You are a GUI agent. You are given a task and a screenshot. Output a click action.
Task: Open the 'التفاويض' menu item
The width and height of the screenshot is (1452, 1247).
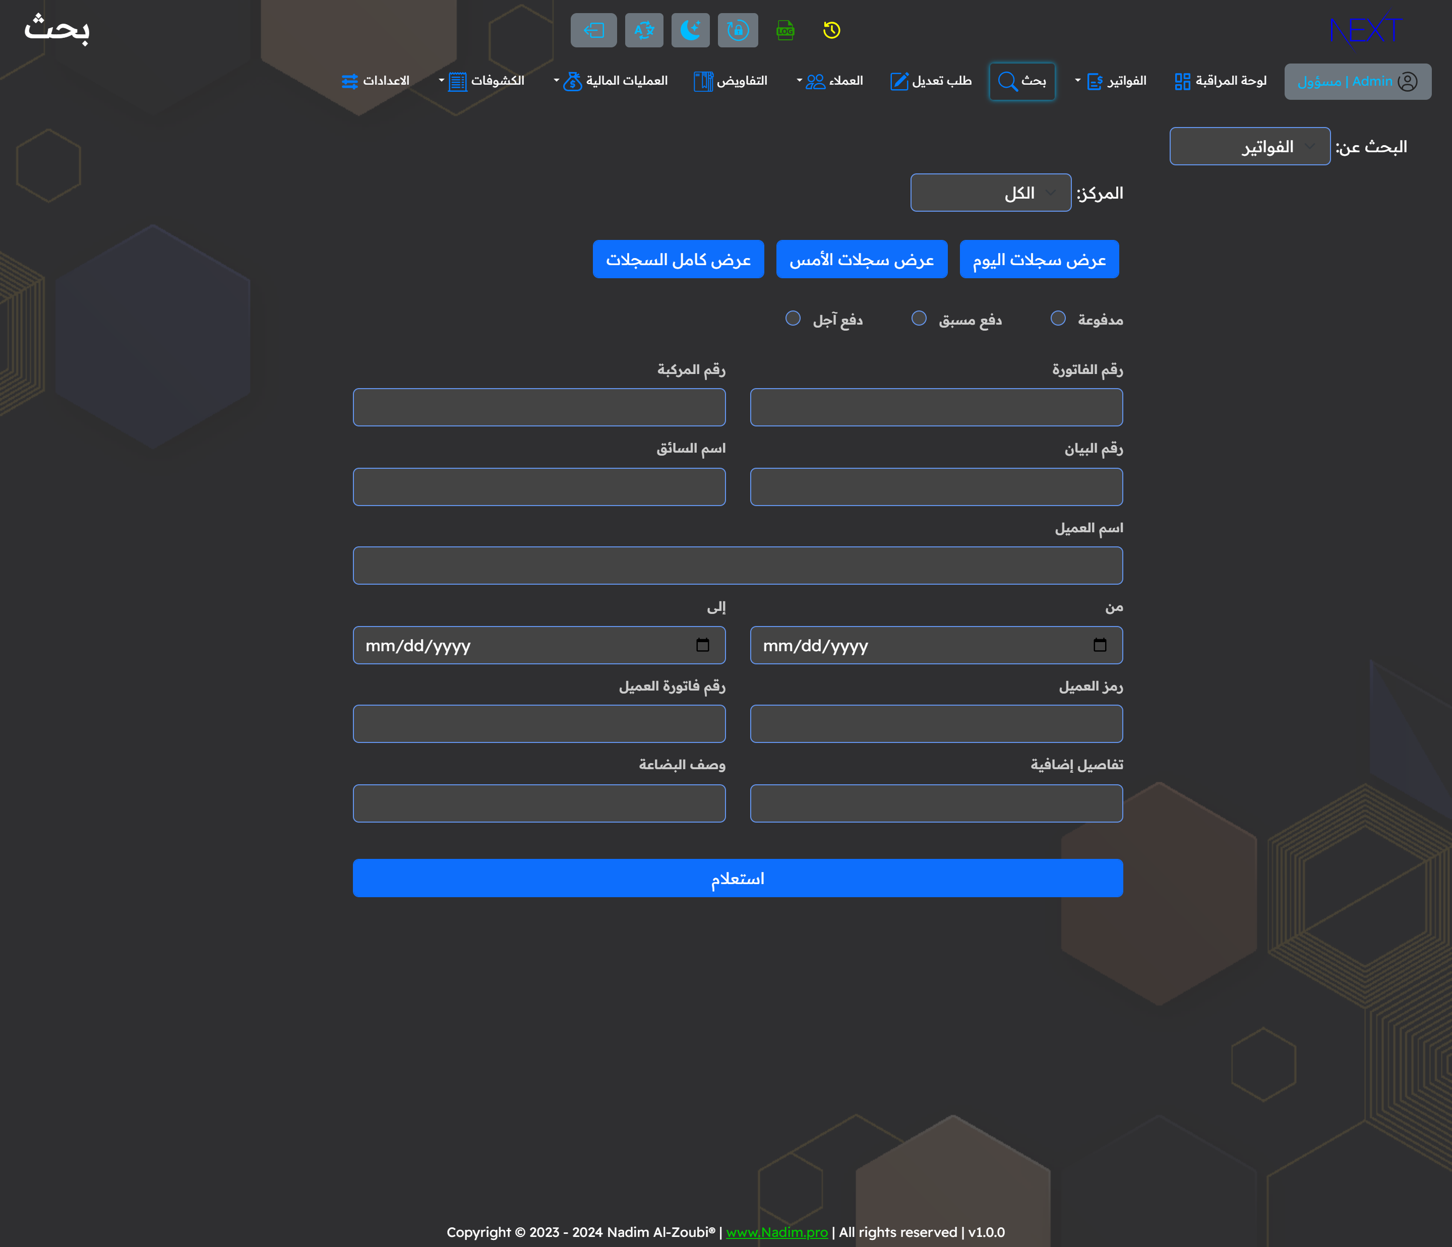click(730, 81)
